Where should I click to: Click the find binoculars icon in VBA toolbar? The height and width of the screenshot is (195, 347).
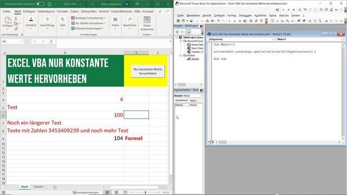[x=212, y=21]
